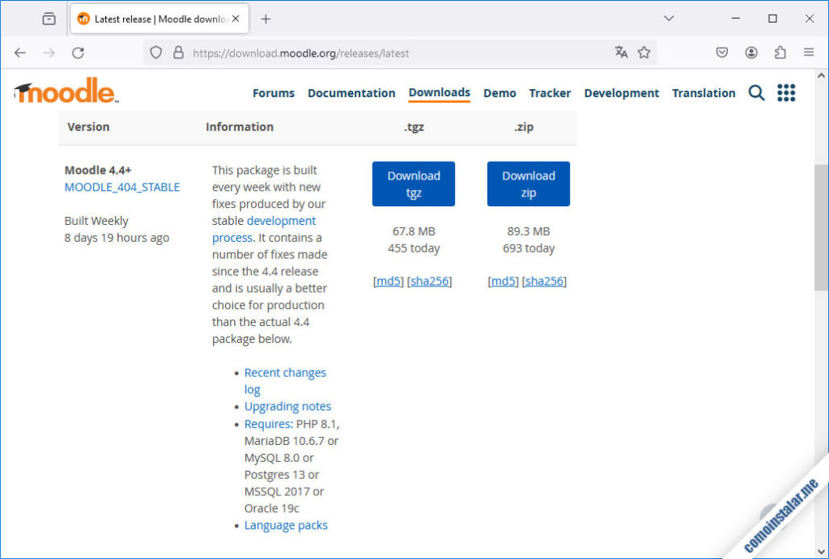The height and width of the screenshot is (559, 829).
Task: Save the page to Pocket
Action: (x=722, y=52)
